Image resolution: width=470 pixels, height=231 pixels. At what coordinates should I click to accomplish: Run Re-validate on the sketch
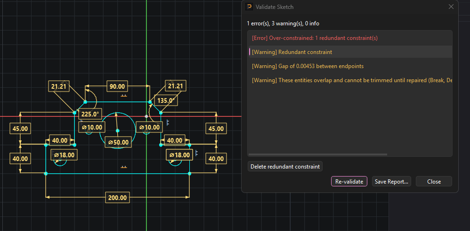(349, 181)
